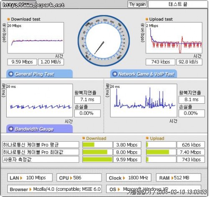Click the http://www.bcpark.net link
This screenshot has width=209, height=197.
point(33,5)
